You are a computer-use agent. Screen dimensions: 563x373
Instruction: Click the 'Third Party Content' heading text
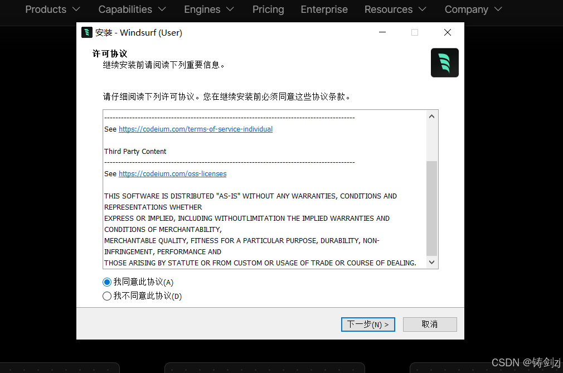(x=135, y=152)
